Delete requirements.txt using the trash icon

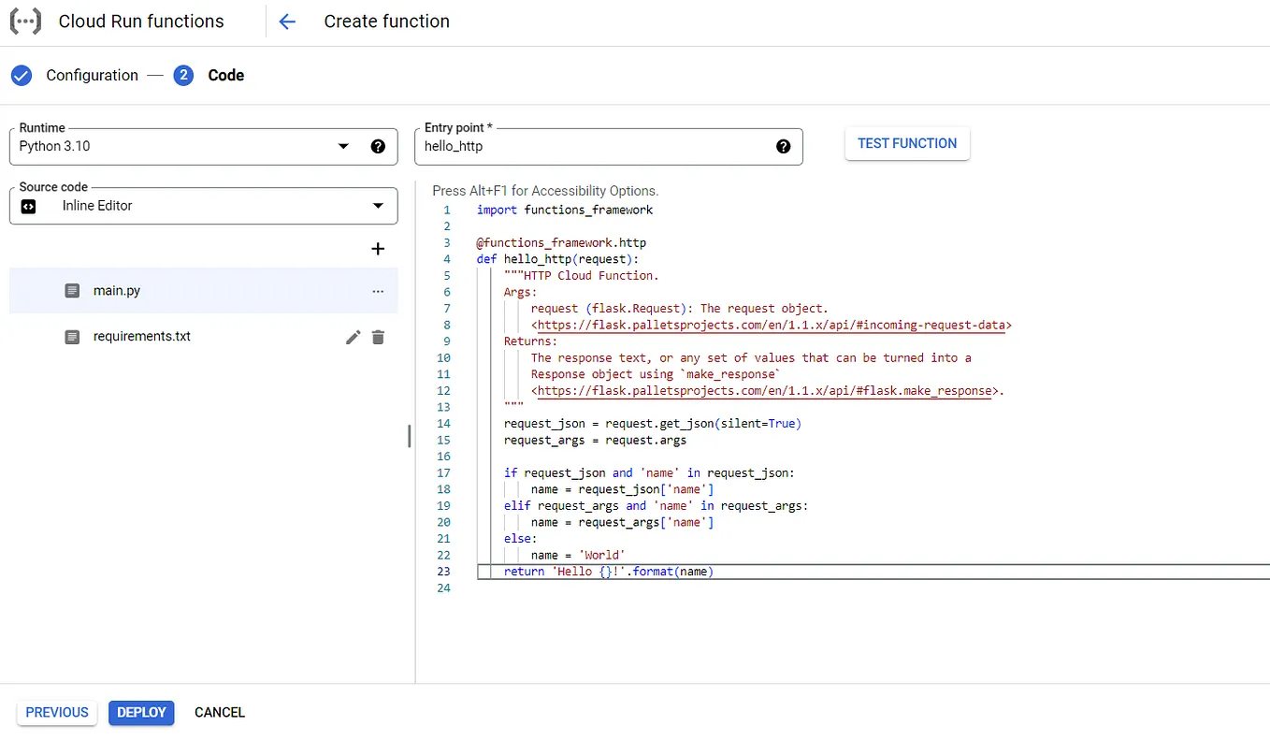(x=378, y=337)
